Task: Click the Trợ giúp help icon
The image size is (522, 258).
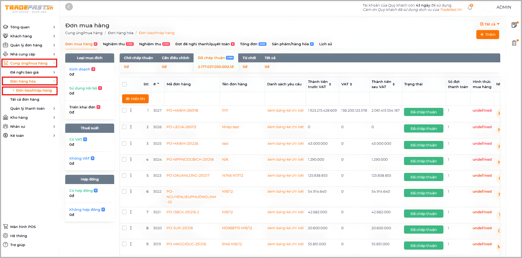Action: 5,244
